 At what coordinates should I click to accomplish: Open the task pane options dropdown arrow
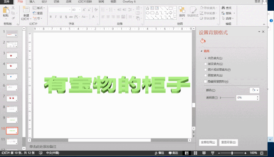pyautogui.click(x=259, y=32)
